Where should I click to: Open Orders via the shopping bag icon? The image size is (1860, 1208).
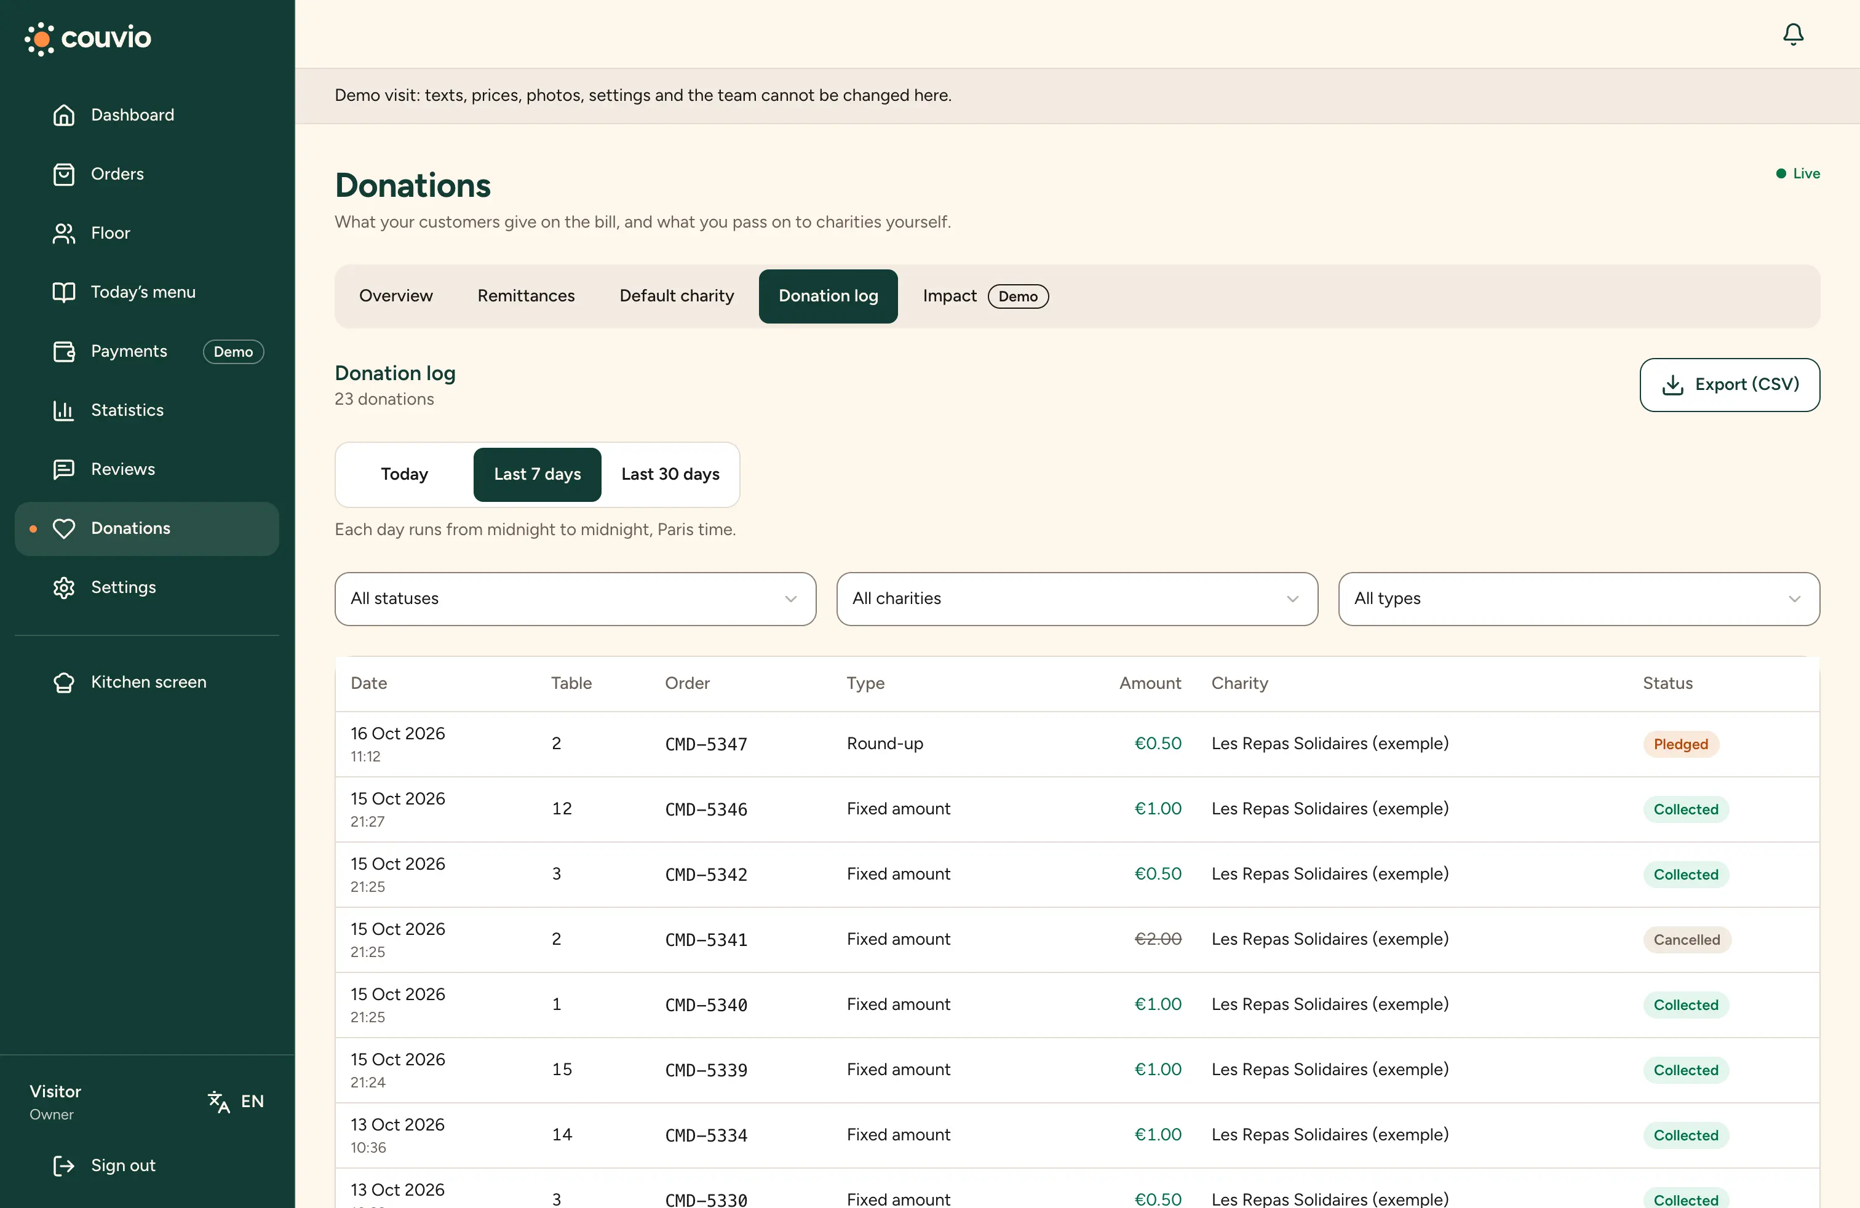coord(64,174)
